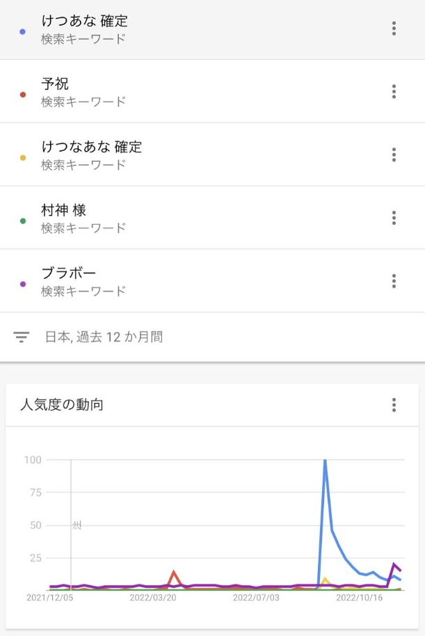Click the yellow dot for けつなあな 確定

point(23,158)
